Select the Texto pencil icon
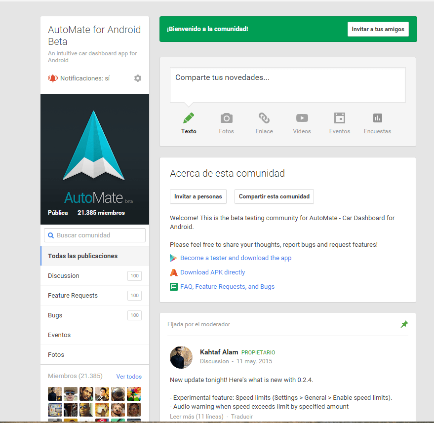Viewport: 434px width, 423px height. point(189,118)
